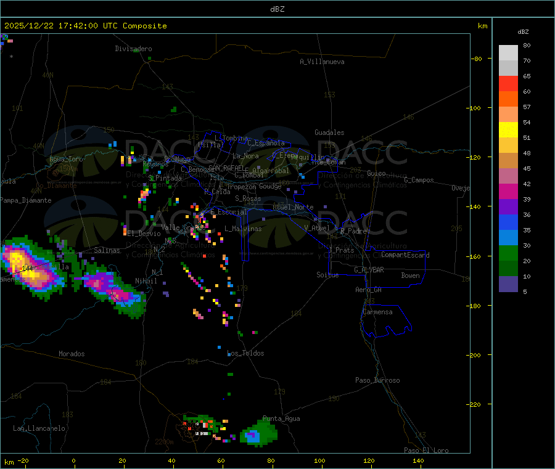
Task: Click the Guadales place label
Action: pos(329,133)
